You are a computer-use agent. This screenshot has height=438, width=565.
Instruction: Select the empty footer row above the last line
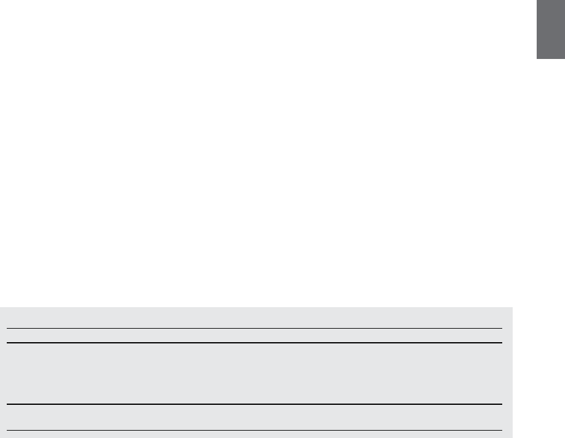tap(254, 417)
